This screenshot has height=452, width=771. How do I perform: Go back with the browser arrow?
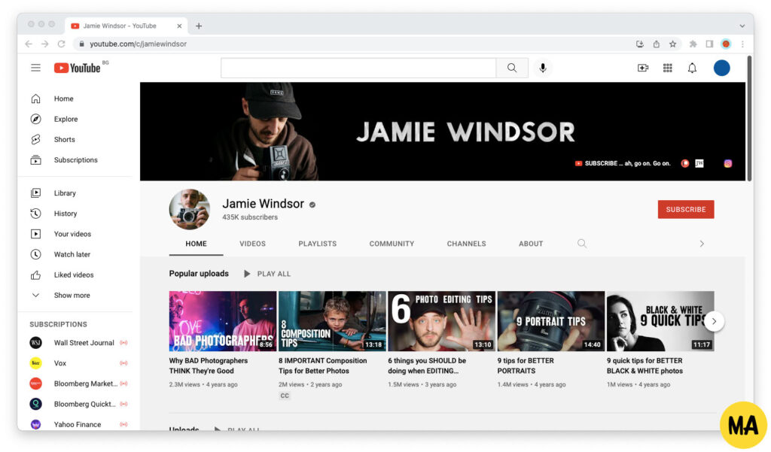(x=29, y=44)
